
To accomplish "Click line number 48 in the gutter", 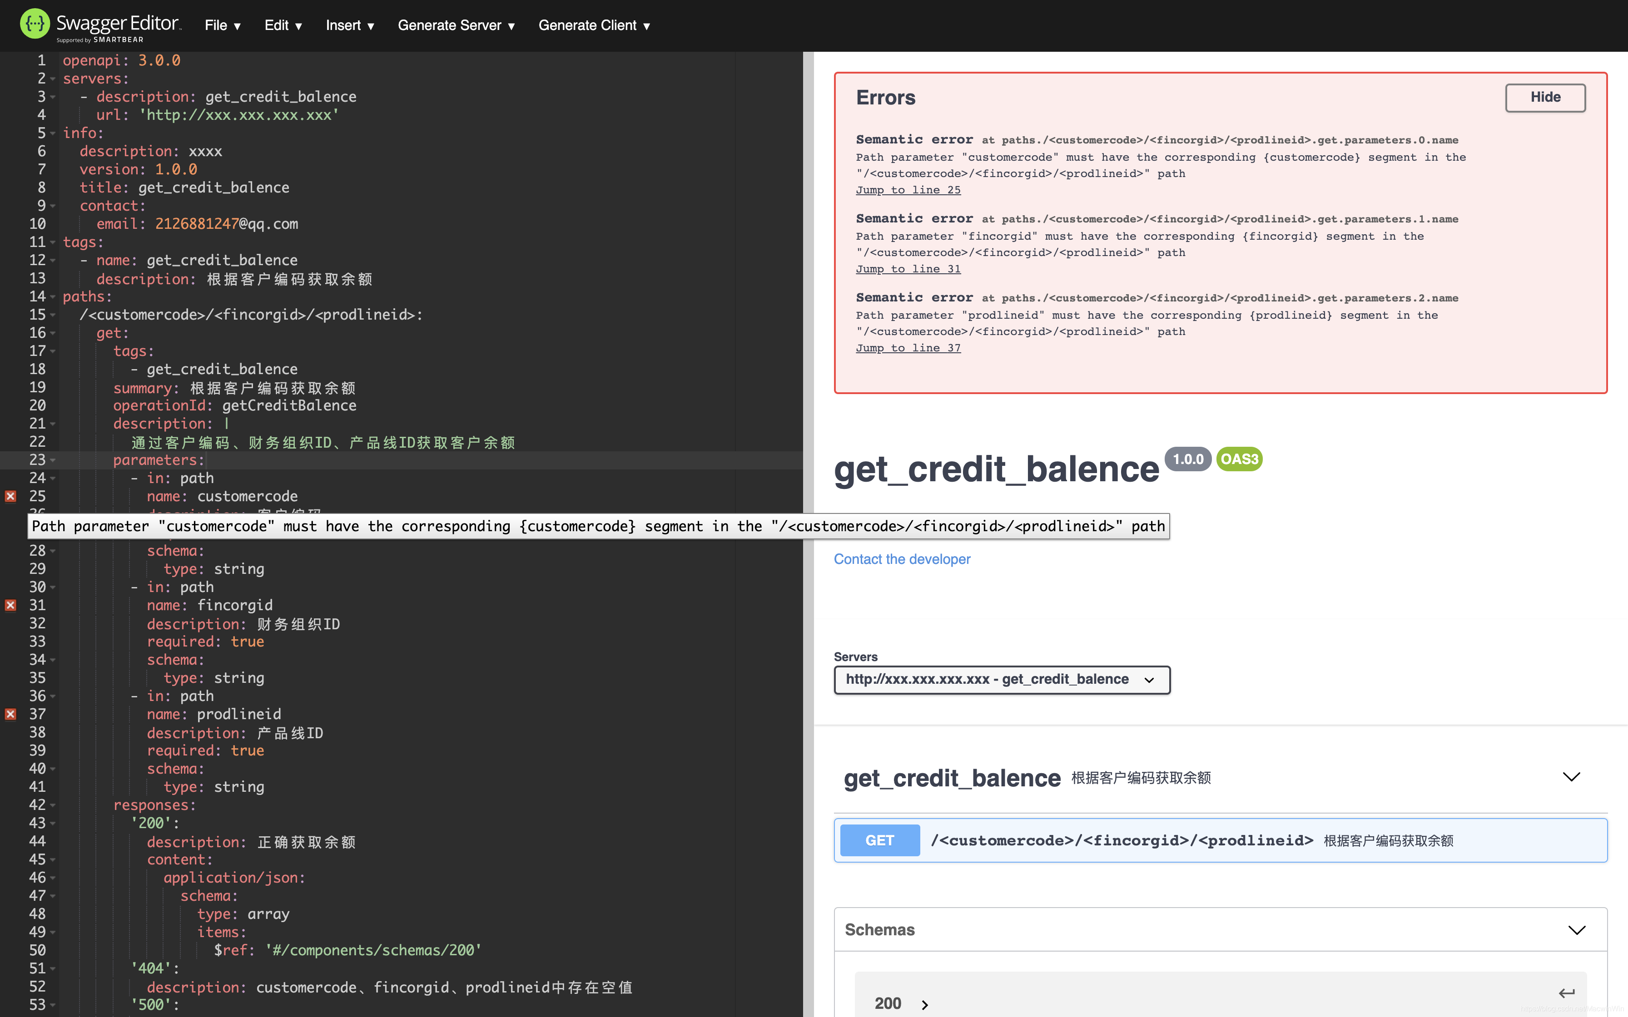I will click(x=38, y=914).
